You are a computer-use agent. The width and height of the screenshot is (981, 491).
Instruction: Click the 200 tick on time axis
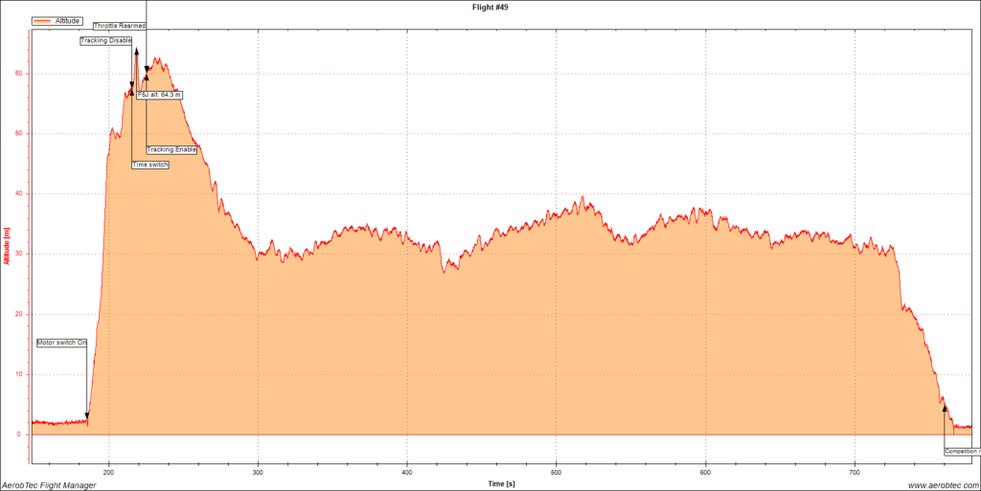point(108,446)
